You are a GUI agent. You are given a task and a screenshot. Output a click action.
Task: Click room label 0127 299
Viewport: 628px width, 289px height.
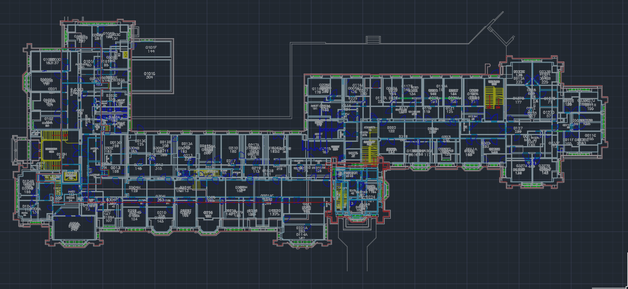coord(518,130)
